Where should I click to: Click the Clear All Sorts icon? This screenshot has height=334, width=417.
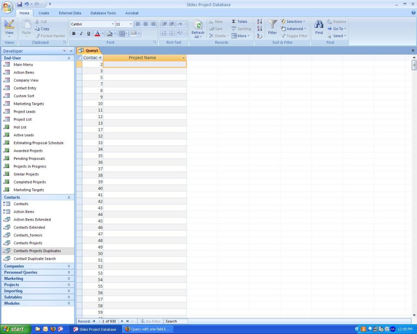point(259,36)
